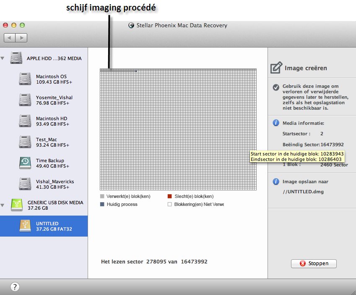The height and width of the screenshot is (295, 356).
Task: Click the Image opslaan naar label
Action: click(x=305, y=182)
